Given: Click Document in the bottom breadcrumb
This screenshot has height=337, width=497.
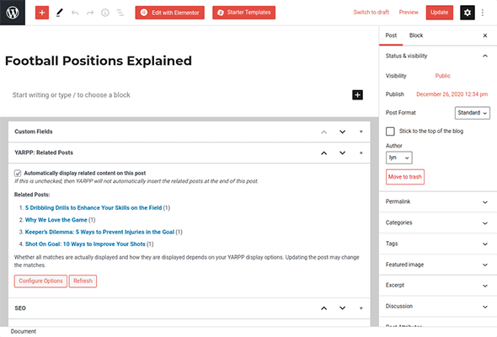Looking at the screenshot, I should 23,332.
